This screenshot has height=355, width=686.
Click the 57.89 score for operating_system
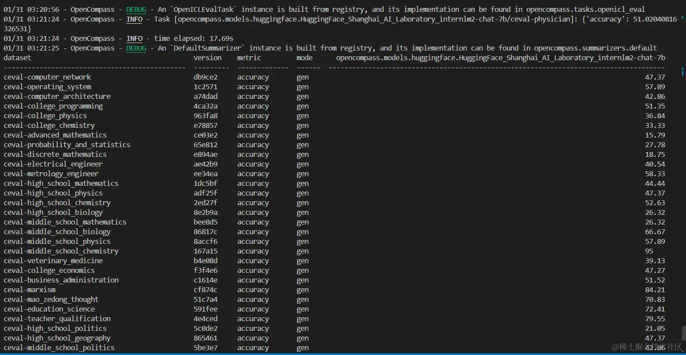pyautogui.click(x=655, y=87)
